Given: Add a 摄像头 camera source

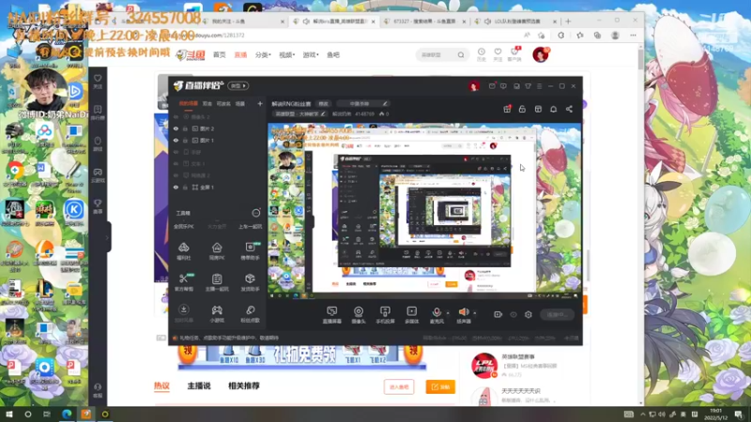Looking at the screenshot, I should pyautogui.click(x=359, y=315).
